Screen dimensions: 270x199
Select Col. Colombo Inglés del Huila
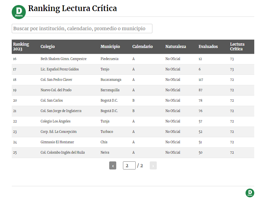pos(63,152)
